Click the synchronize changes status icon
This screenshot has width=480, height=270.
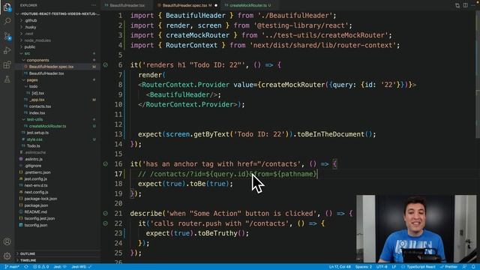click(x=26, y=267)
